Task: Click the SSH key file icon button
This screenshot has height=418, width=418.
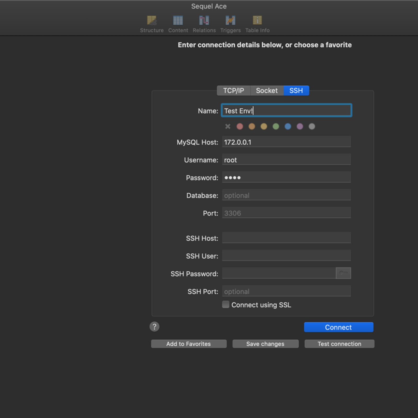Action: 343,273
